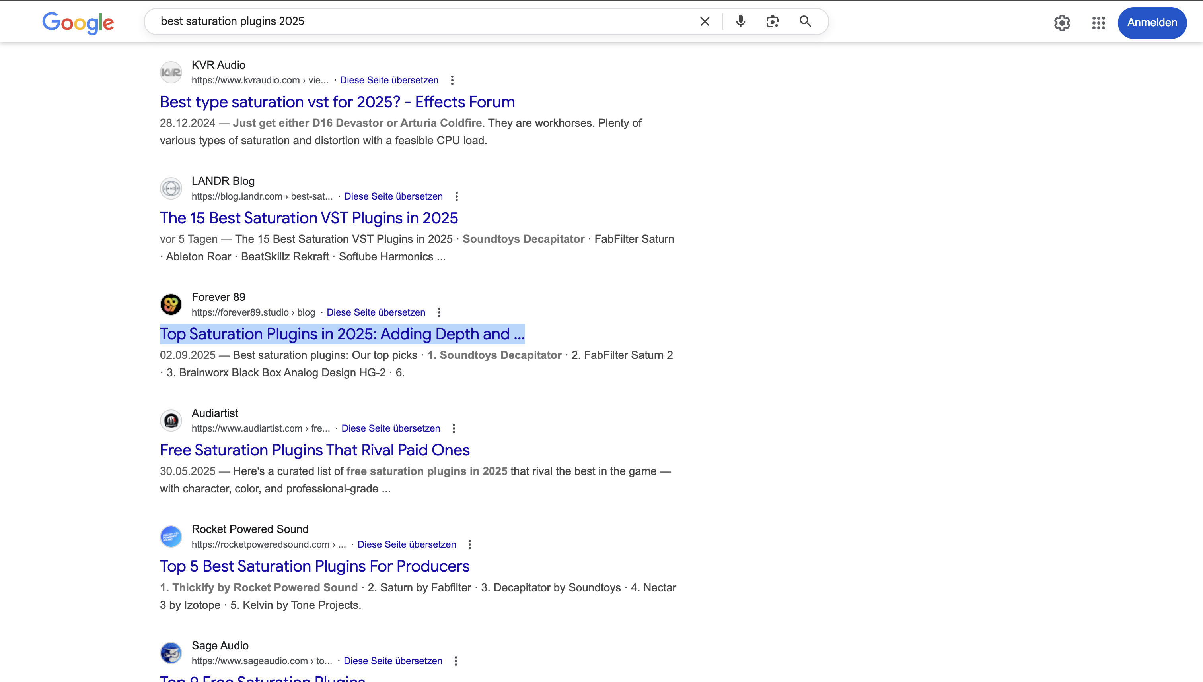Image resolution: width=1203 pixels, height=682 pixels.
Task: Open the three-dot menu on the KVR Audio result
Action: click(452, 80)
